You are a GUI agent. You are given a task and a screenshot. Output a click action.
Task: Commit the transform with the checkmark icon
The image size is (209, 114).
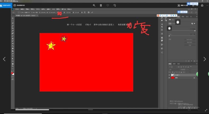click(x=92, y=12)
